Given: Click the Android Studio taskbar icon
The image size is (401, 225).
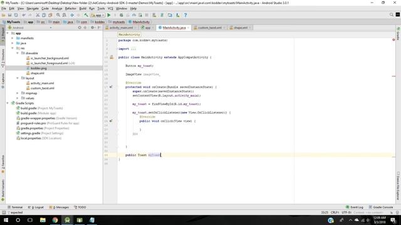Looking at the screenshot, I should point(67,220).
